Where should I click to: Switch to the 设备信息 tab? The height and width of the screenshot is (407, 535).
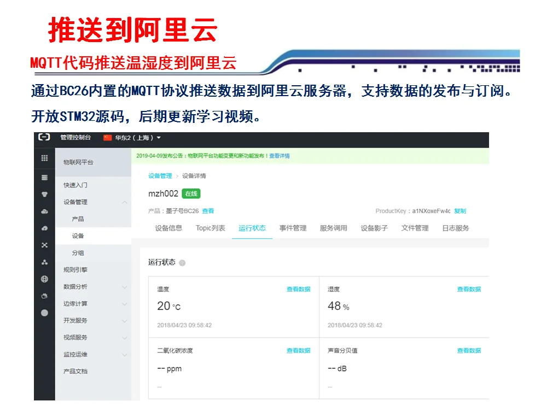click(168, 228)
